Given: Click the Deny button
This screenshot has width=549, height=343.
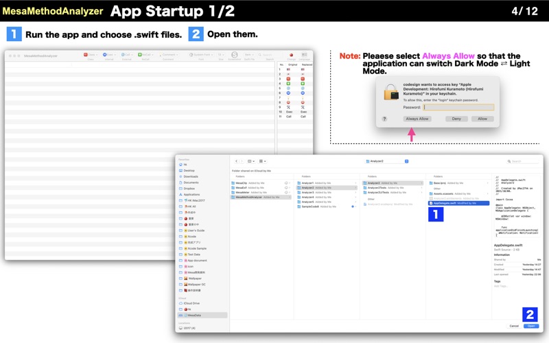Looking at the screenshot, I should pyautogui.click(x=456, y=119).
